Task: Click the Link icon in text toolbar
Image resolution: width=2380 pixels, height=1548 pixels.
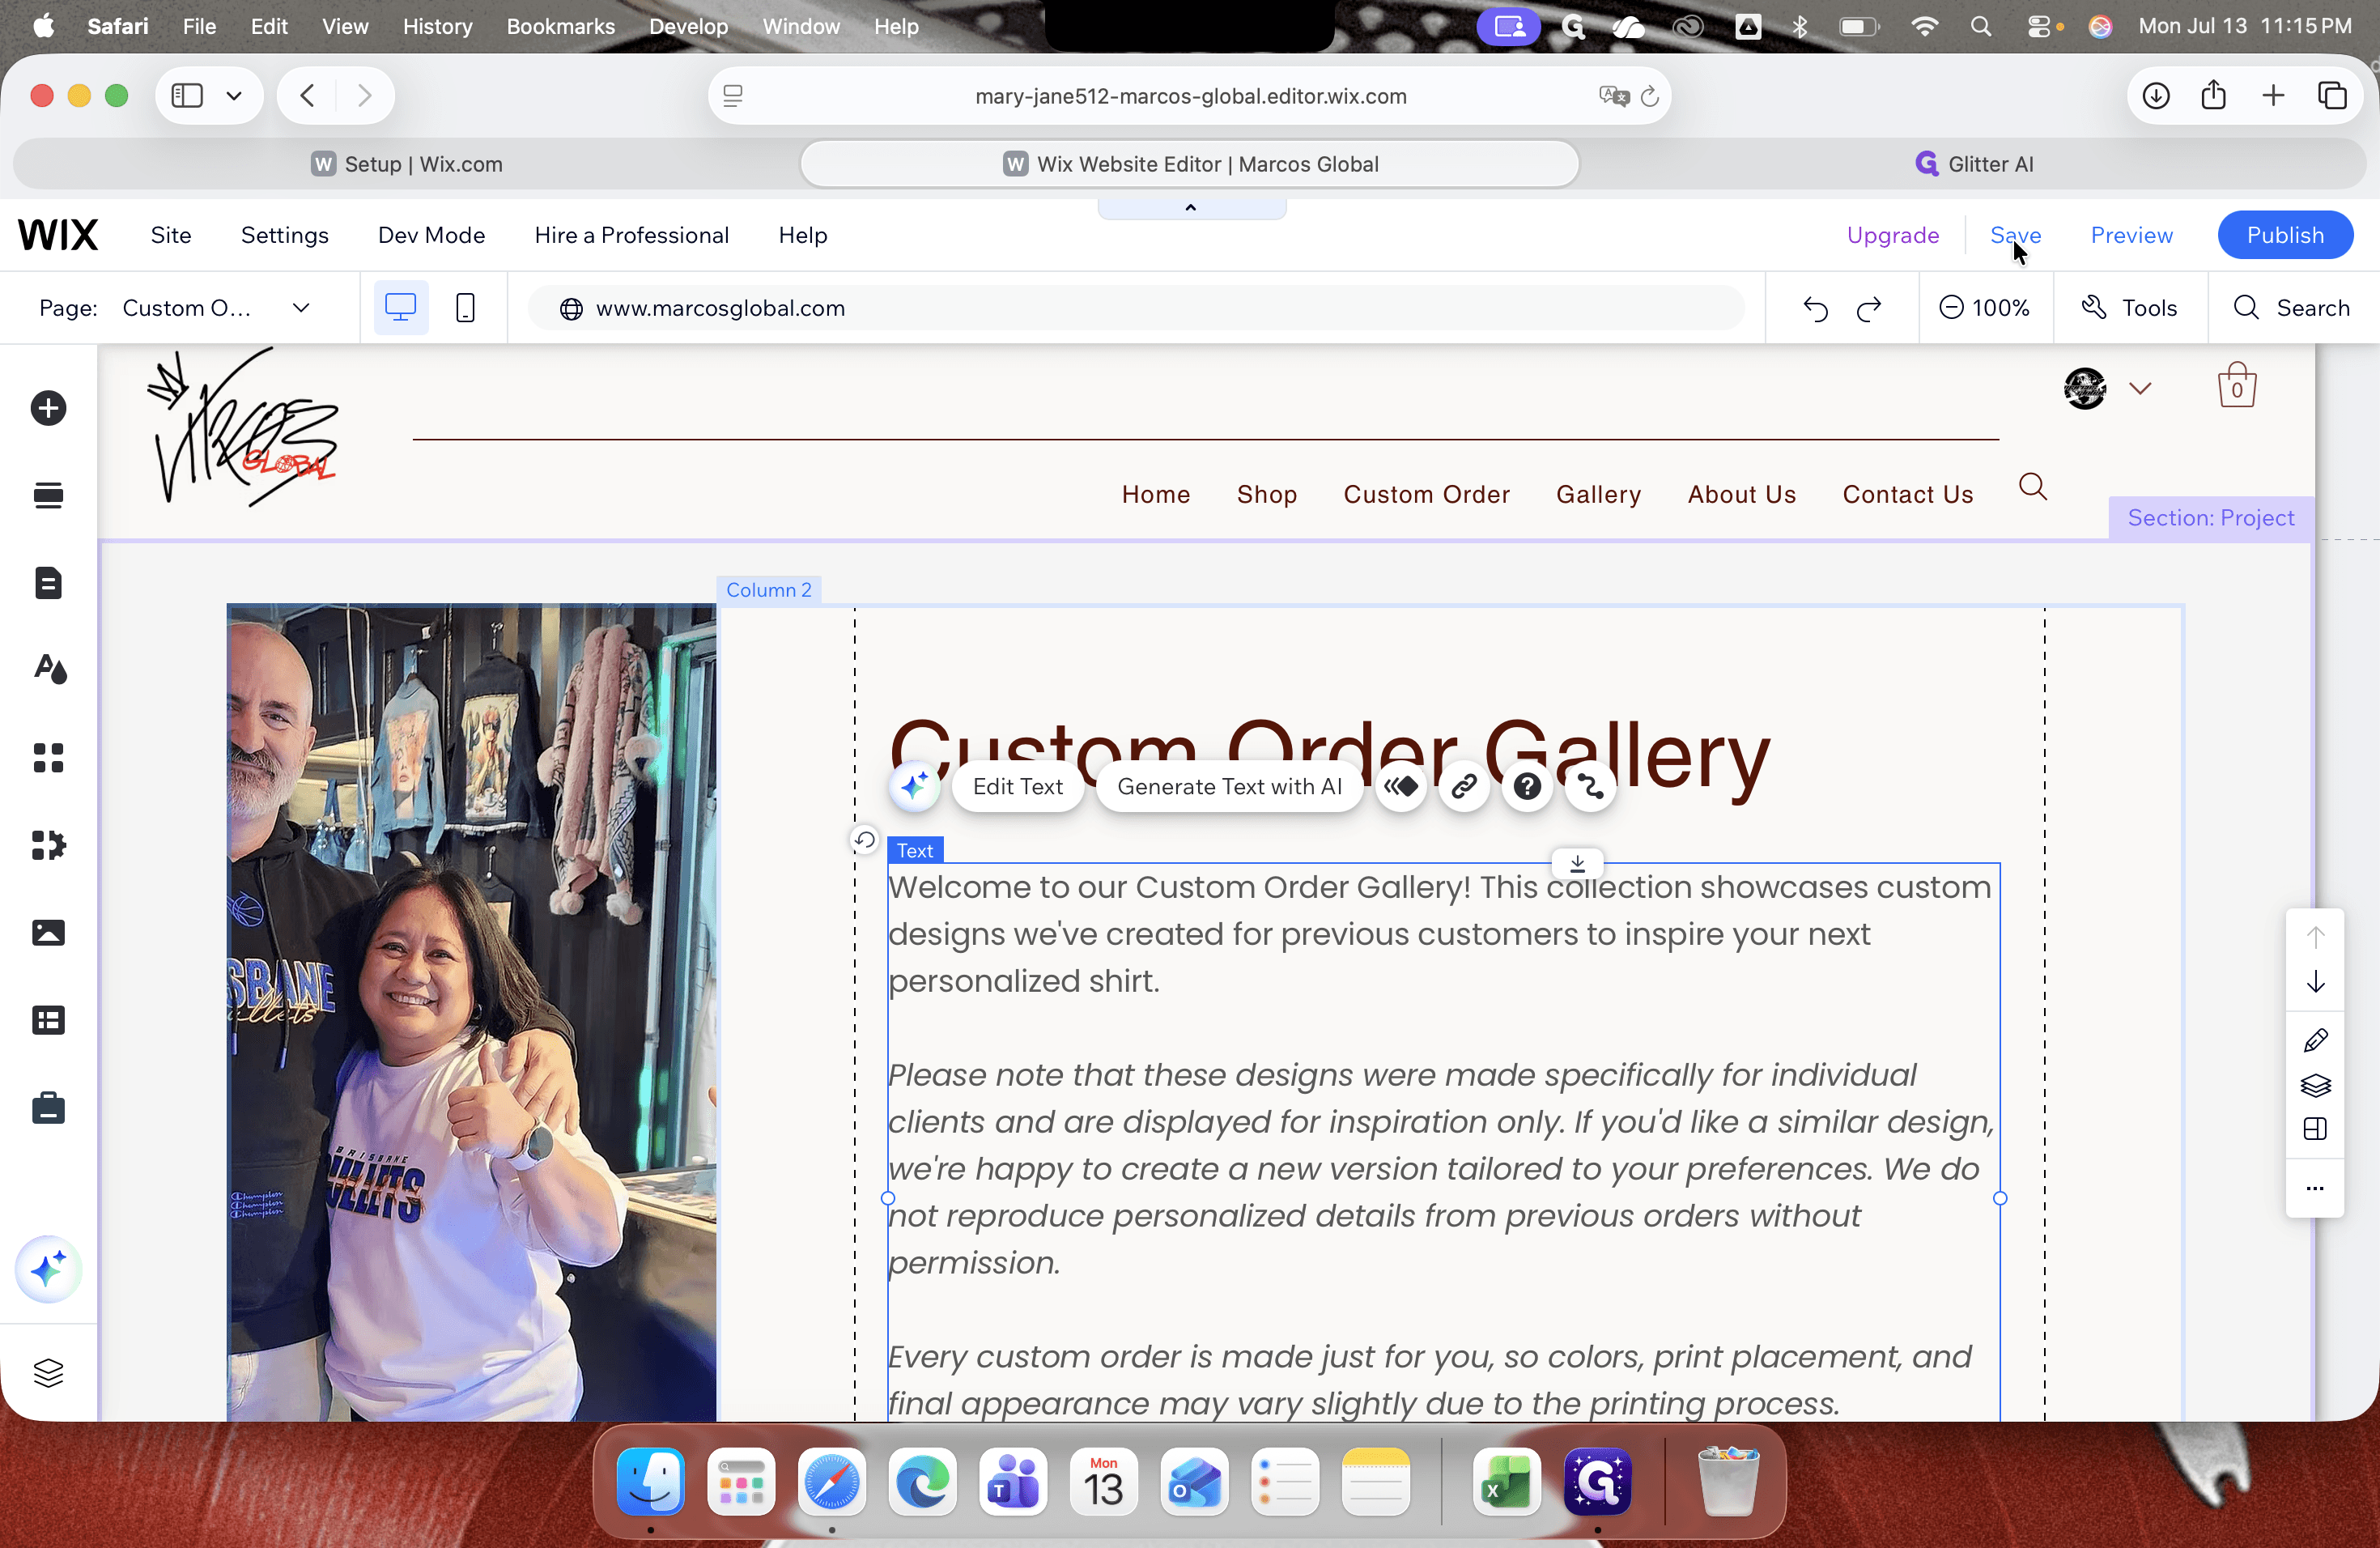Action: [x=1464, y=787]
